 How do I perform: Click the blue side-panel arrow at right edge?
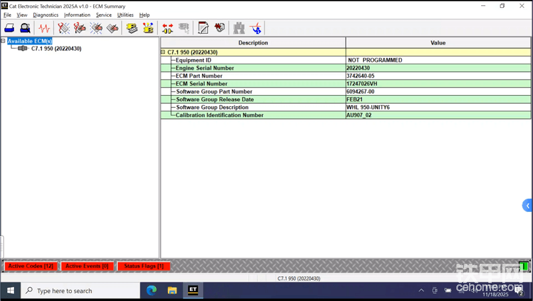click(527, 205)
